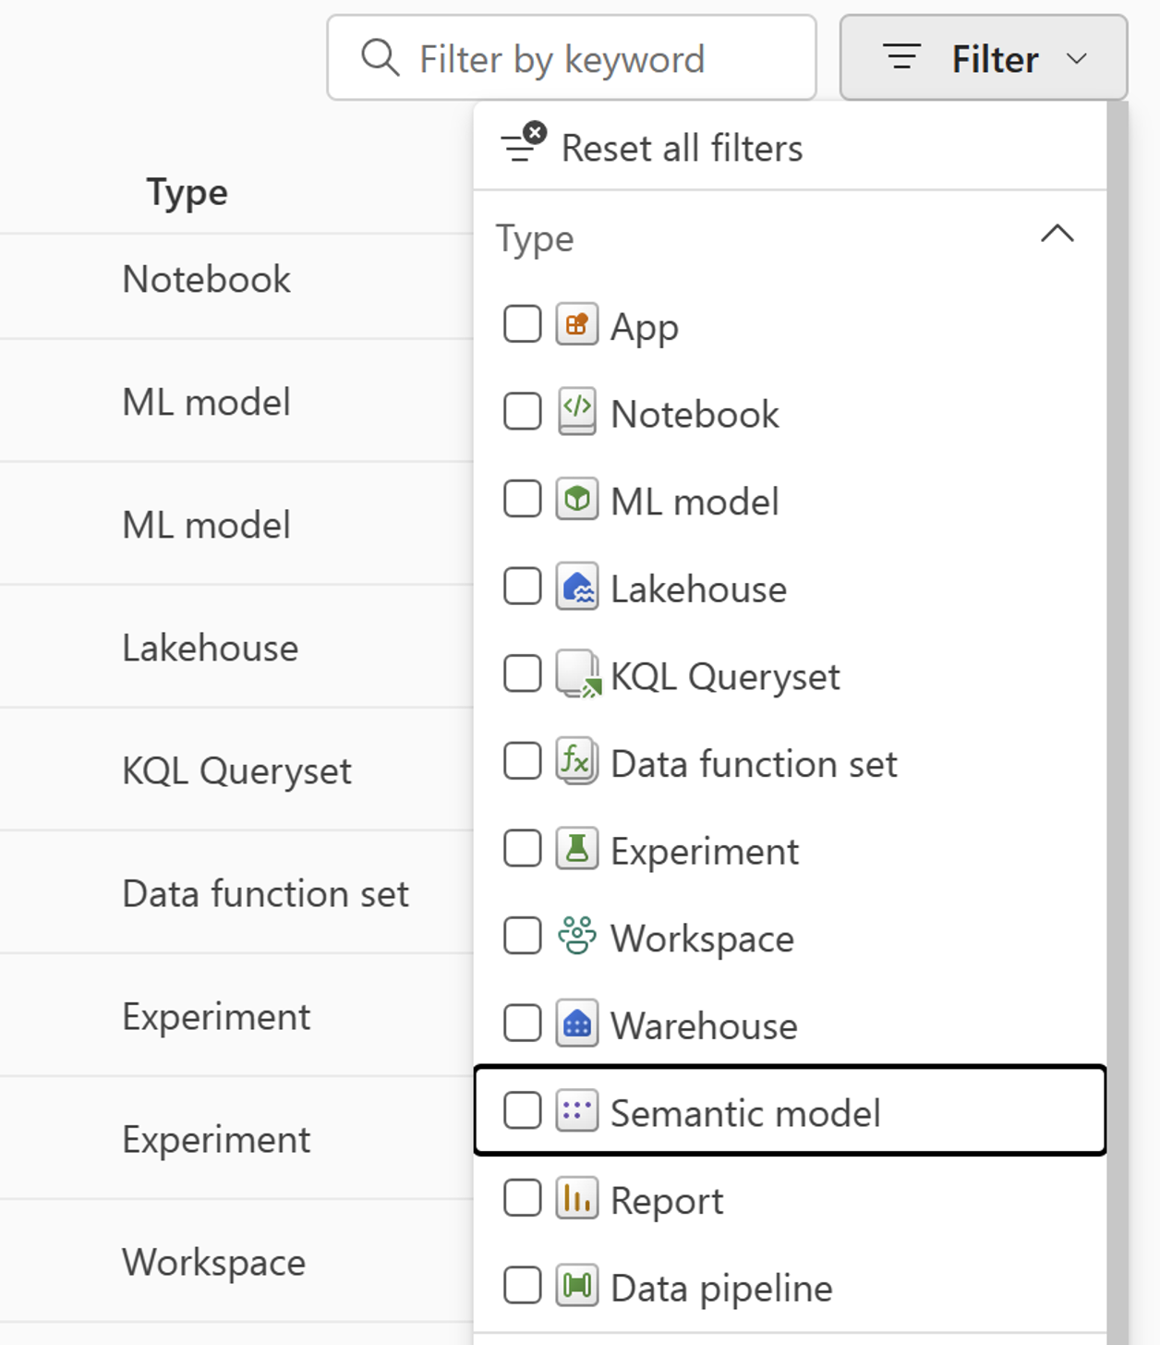This screenshot has height=1345, width=1160.
Task: Click the App type icon
Action: (x=577, y=324)
